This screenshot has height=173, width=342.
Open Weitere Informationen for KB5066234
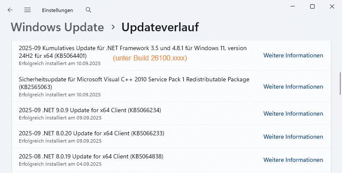[x=293, y=113]
